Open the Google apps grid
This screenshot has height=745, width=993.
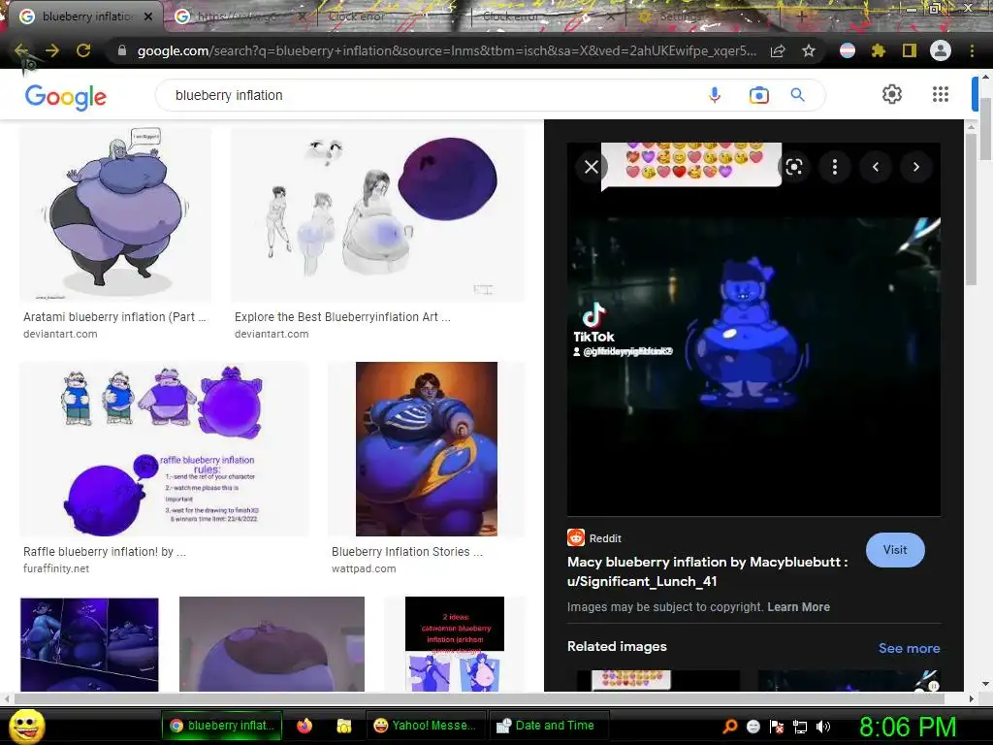click(x=941, y=94)
